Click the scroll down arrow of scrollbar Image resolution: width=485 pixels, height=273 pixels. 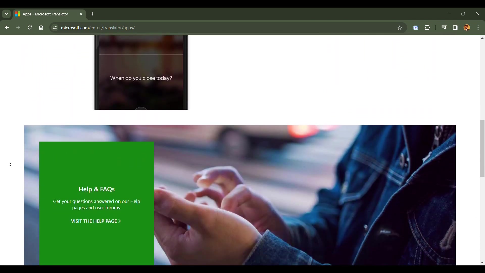coord(482,263)
